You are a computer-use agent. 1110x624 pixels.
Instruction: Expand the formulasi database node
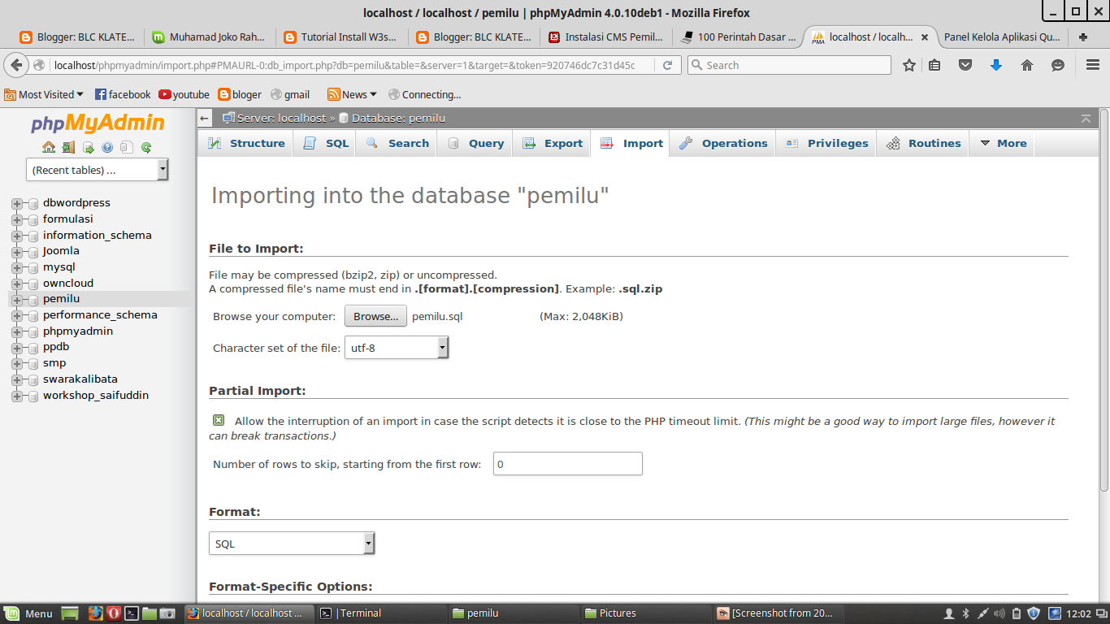16,219
